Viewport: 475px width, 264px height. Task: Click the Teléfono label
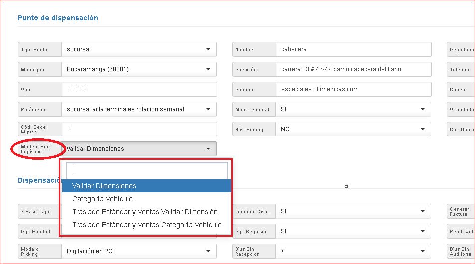(460, 70)
